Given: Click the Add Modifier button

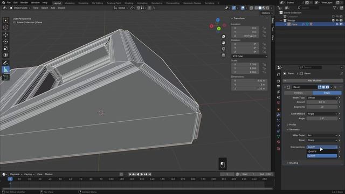Looking at the screenshot, I should tap(313, 80).
